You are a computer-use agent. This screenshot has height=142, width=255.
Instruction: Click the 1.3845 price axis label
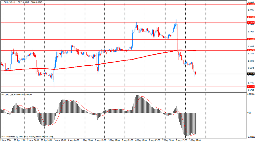pyautogui.click(x=251, y=61)
